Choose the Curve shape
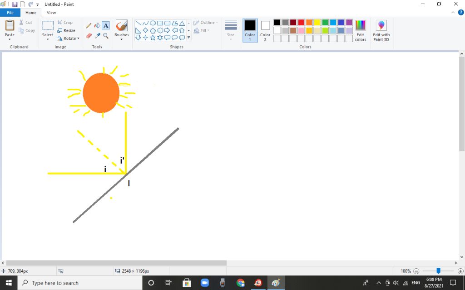Viewport: 465px width, 290px height. 145,23
